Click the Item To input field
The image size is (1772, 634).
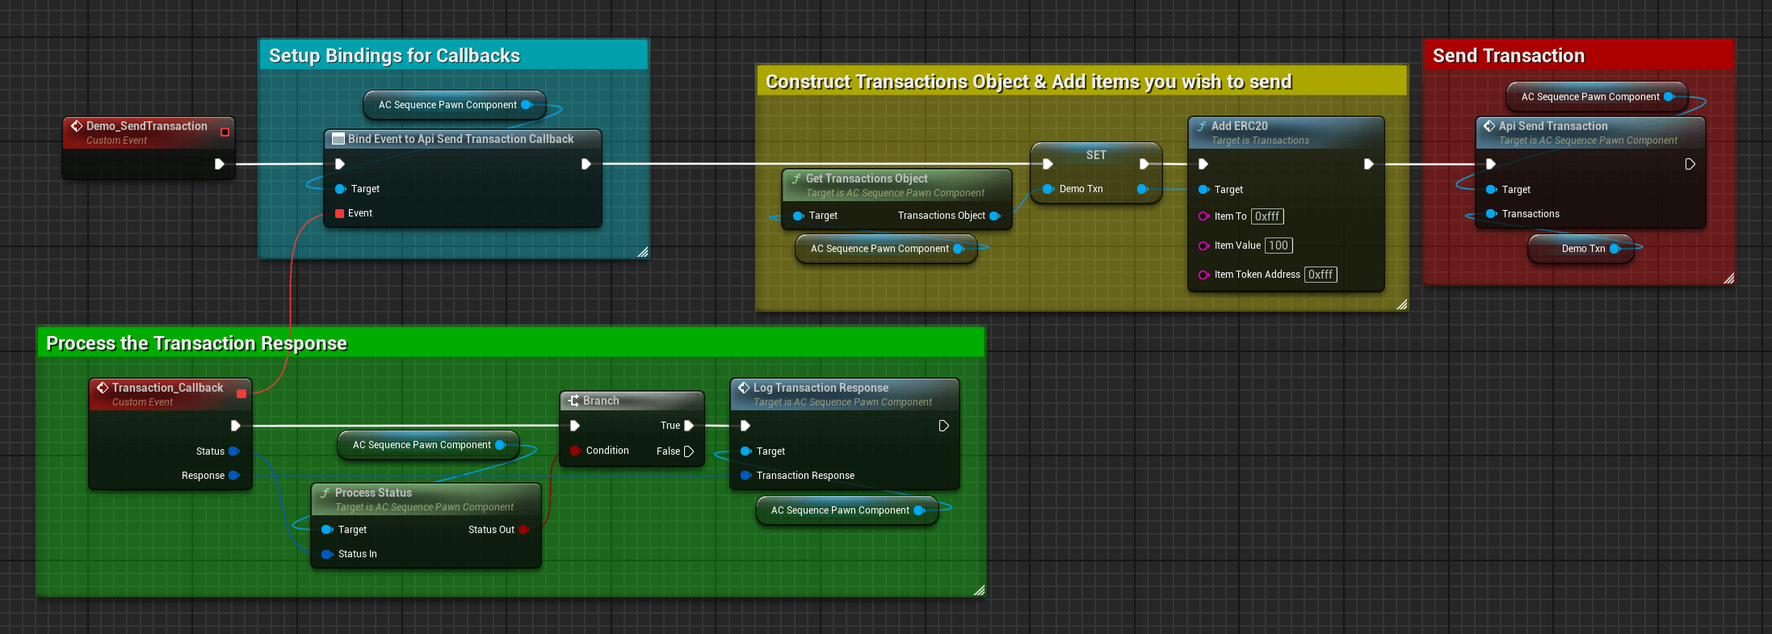1267,216
